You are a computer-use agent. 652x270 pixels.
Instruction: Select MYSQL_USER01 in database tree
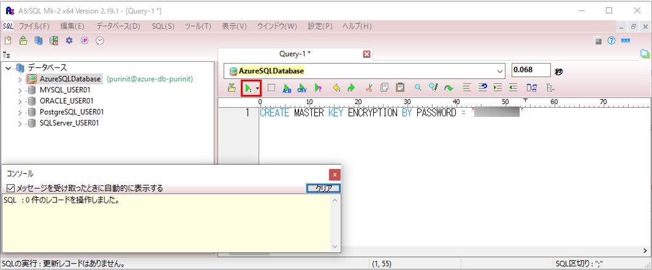pyautogui.click(x=65, y=90)
